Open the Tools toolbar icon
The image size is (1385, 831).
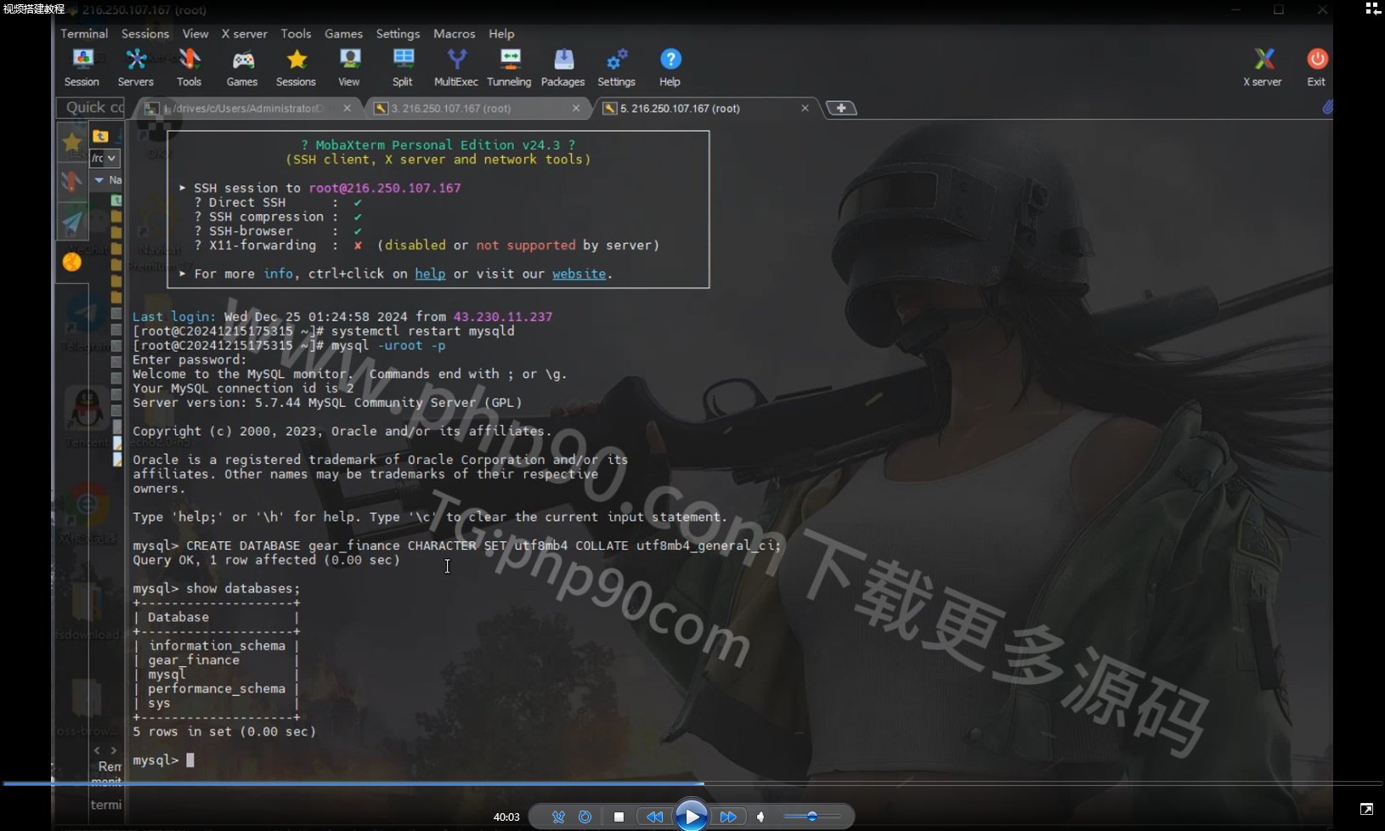point(189,67)
